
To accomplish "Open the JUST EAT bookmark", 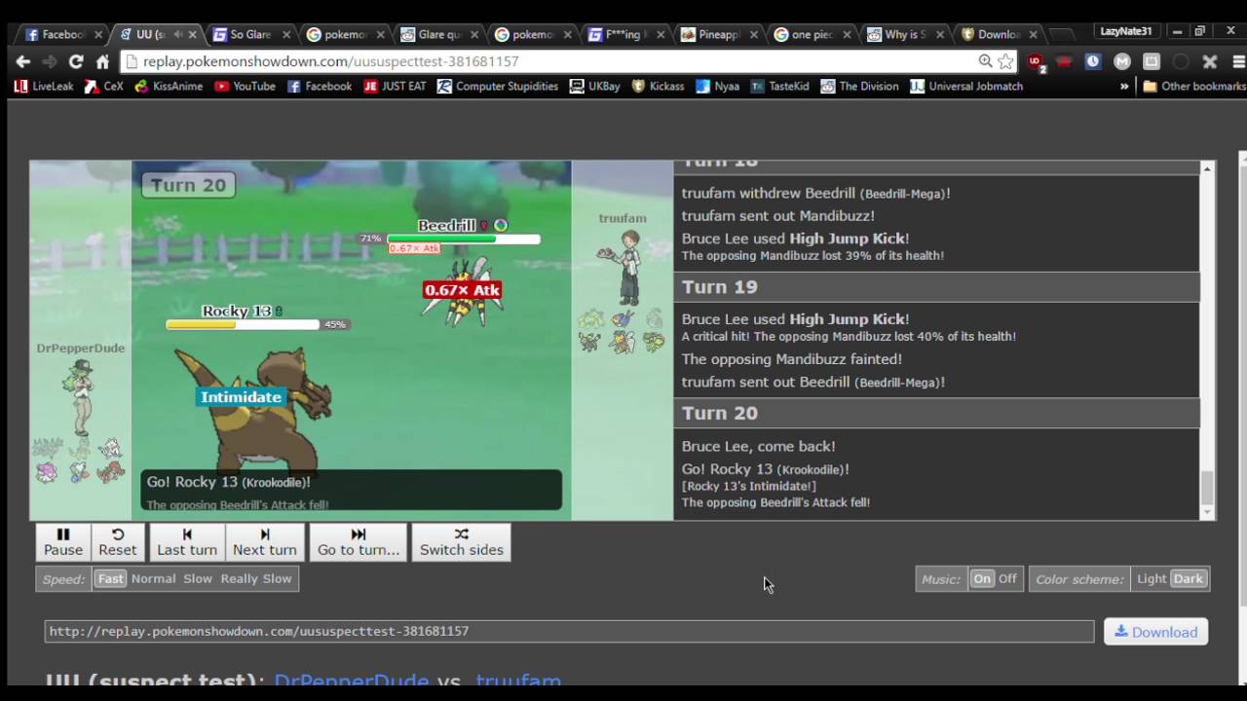I will pyautogui.click(x=395, y=87).
